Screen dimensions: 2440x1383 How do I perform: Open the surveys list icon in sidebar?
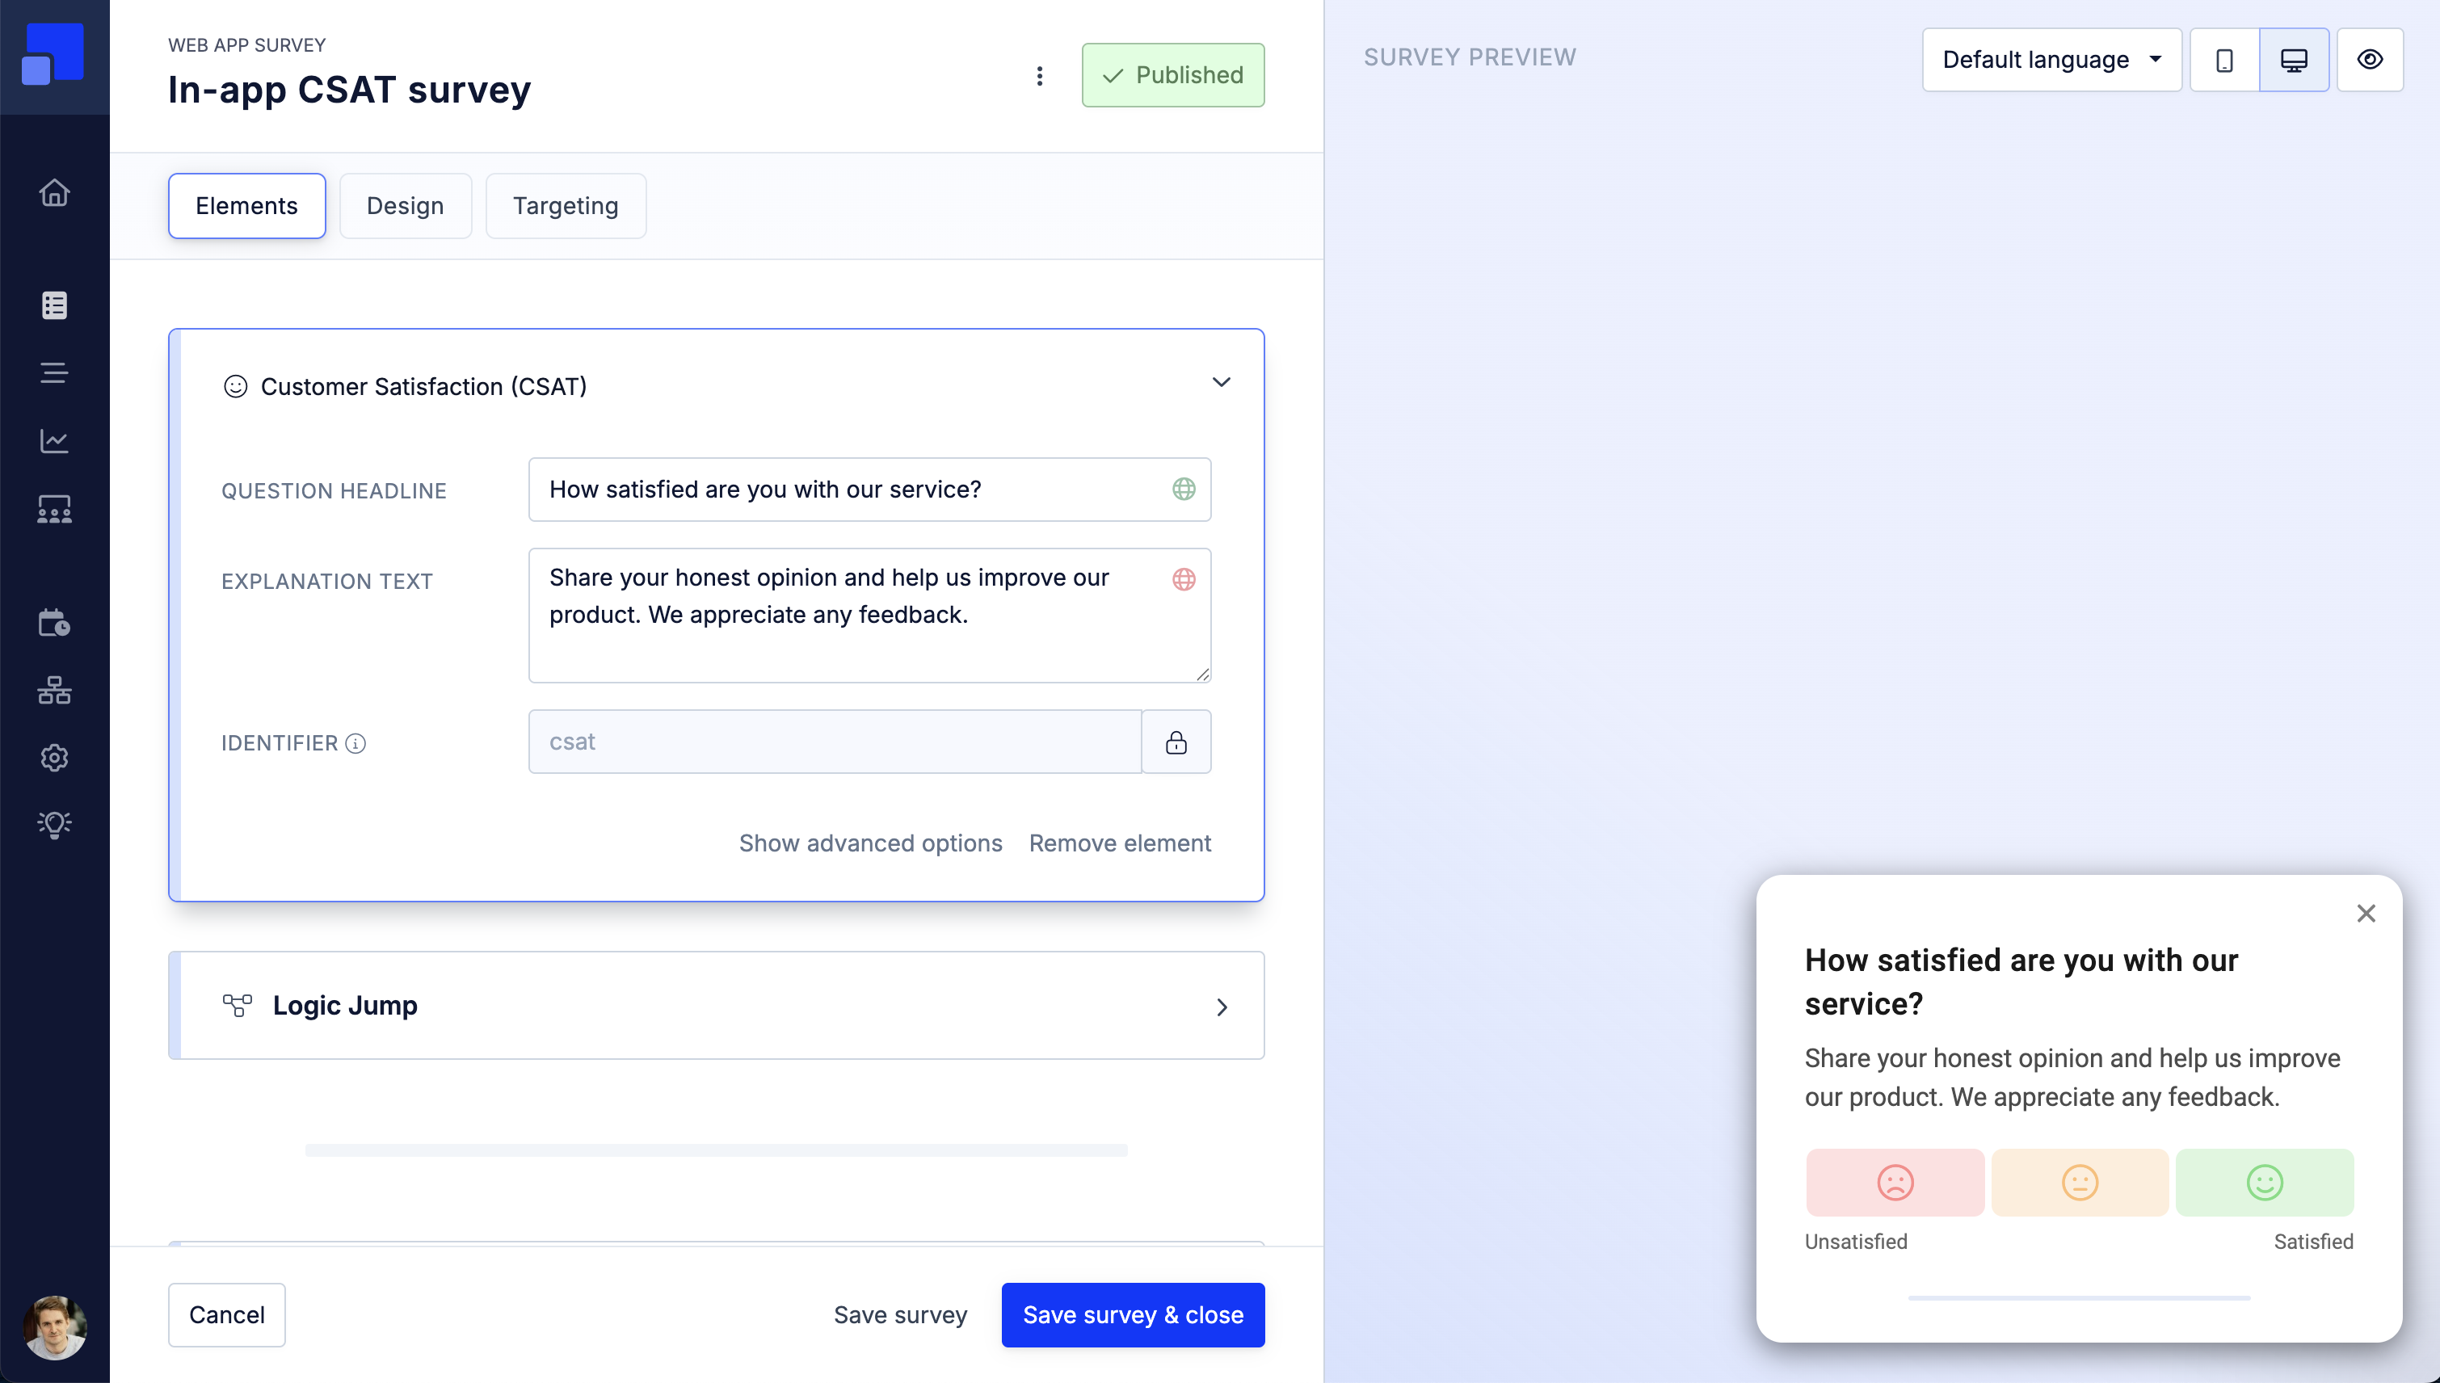(54, 306)
